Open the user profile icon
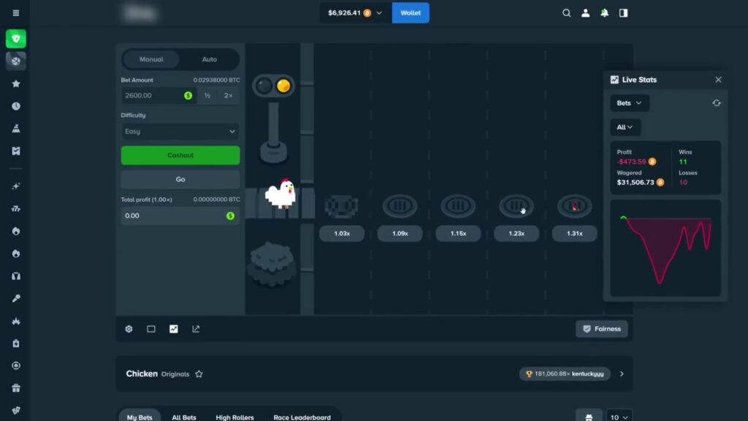Image resolution: width=748 pixels, height=421 pixels. (x=585, y=13)
